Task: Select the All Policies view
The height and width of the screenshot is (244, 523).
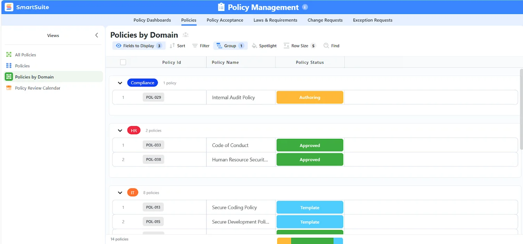Action: [53, 55]
